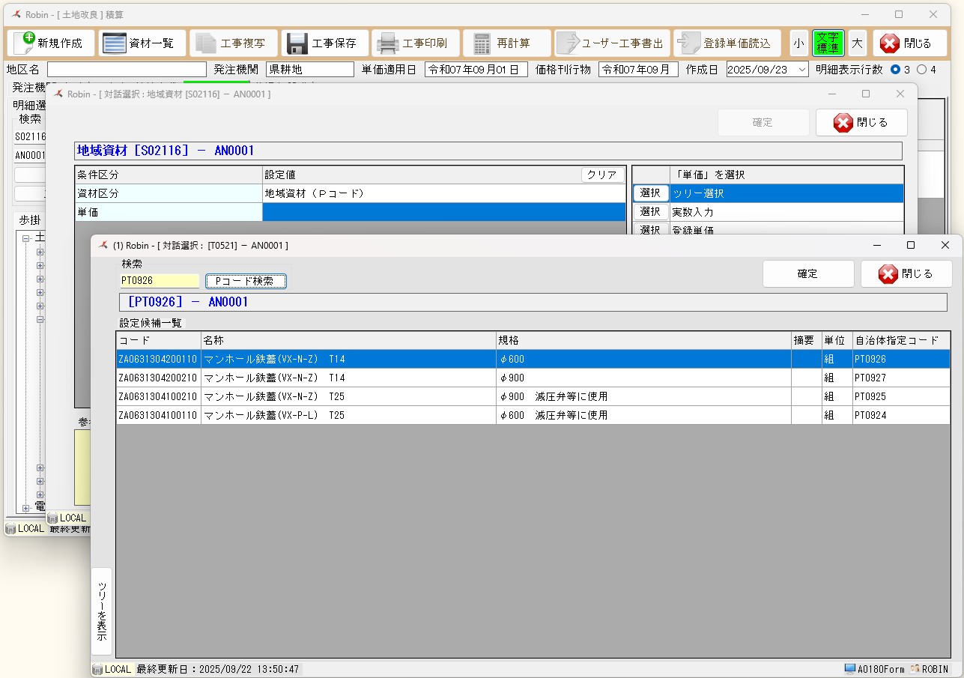Toggle the 文字標準 text size button
This screenshot has width=964, height=678.
coord(828,43)
